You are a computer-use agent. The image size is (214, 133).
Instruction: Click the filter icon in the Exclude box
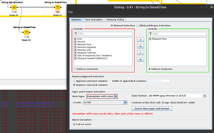[76, 34]
